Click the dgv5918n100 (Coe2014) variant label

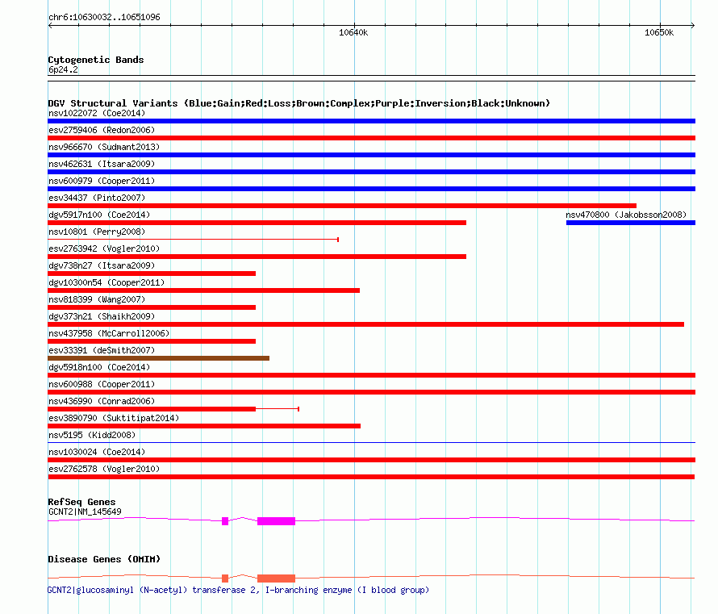[x=99, y=367]
